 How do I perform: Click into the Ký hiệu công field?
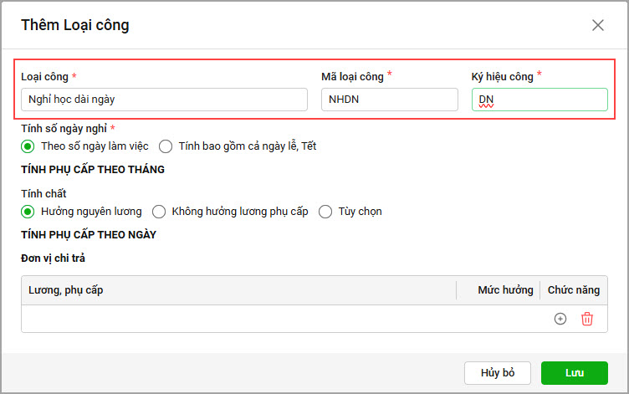[540, 100]
